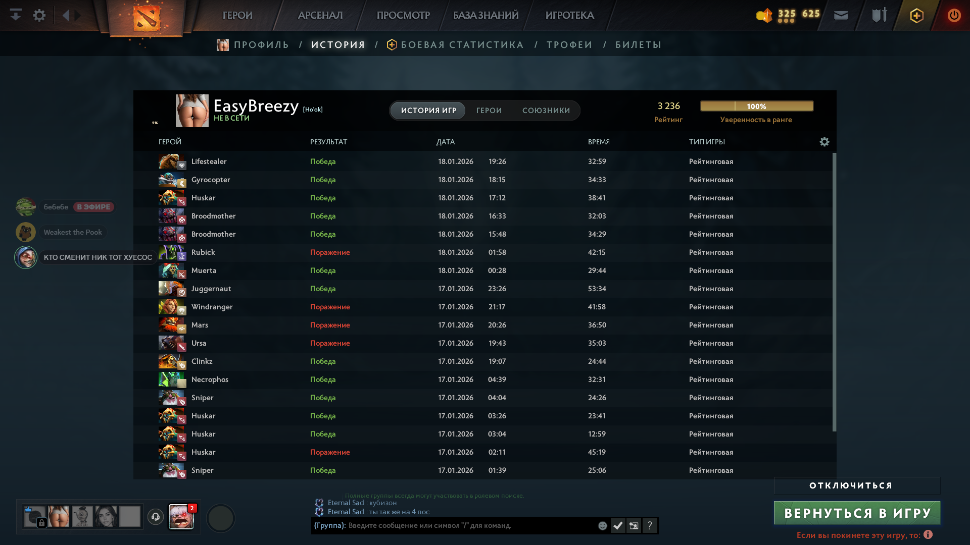This screenshot has width=970, height=545.
Task: Click the settings gear in top bar
Action: coord(39,15)
